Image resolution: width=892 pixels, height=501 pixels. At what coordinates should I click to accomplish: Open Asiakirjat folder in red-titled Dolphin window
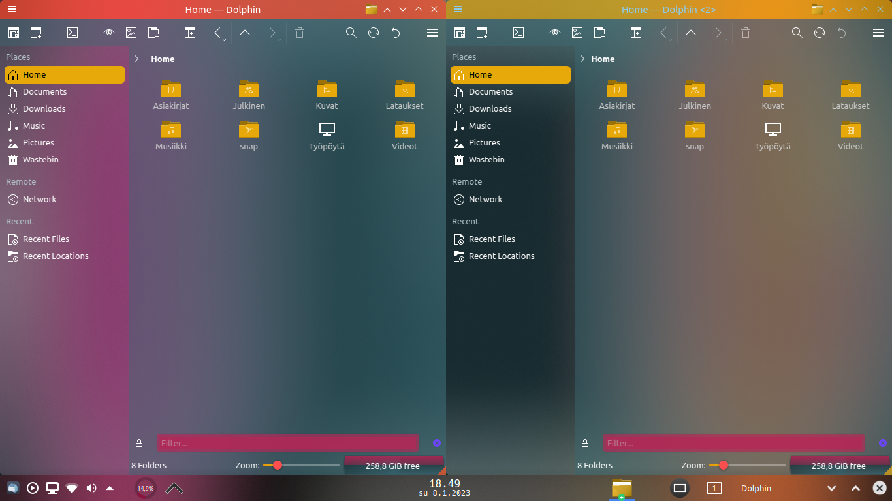coord(171,95)
